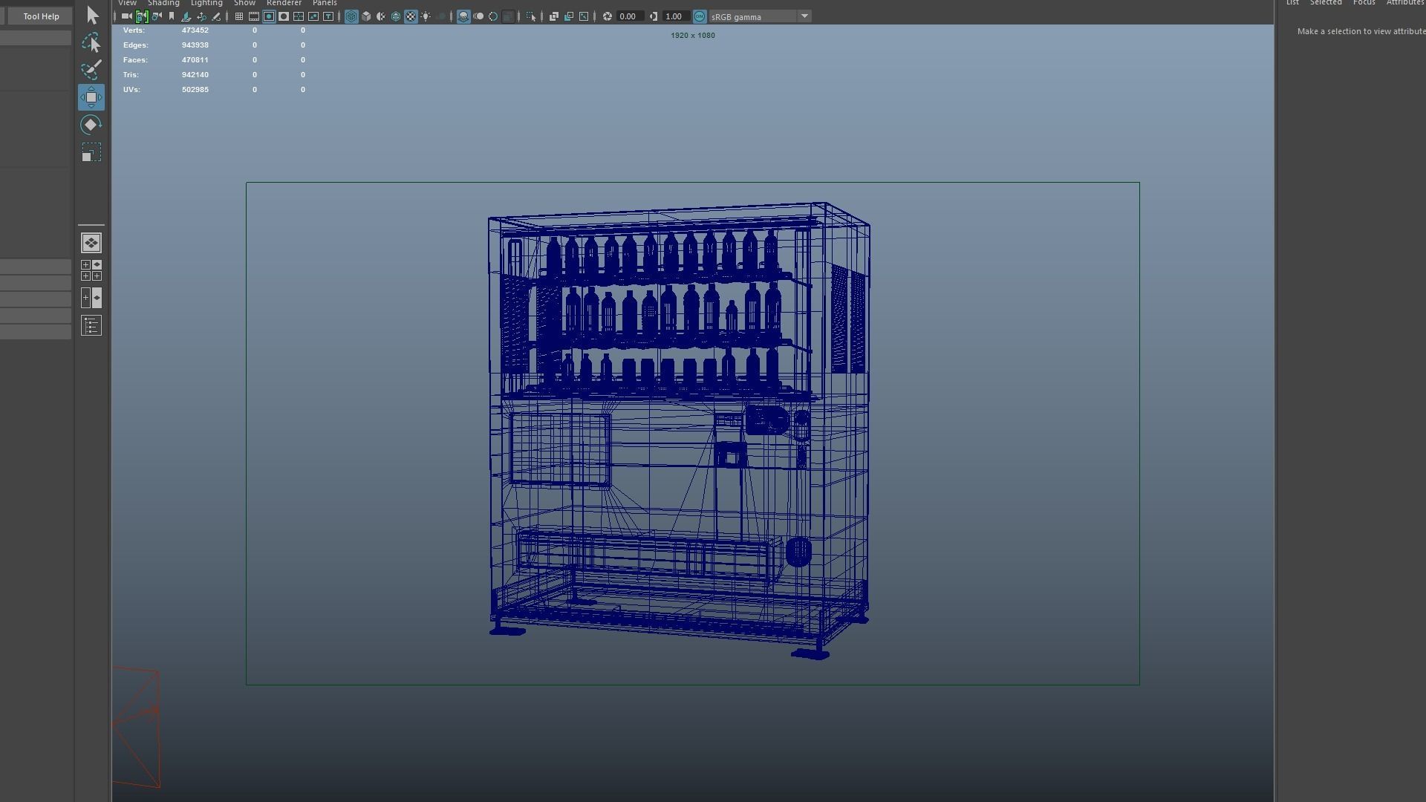
Task: Switch to four-view pane layout
Action: (91, 270)
